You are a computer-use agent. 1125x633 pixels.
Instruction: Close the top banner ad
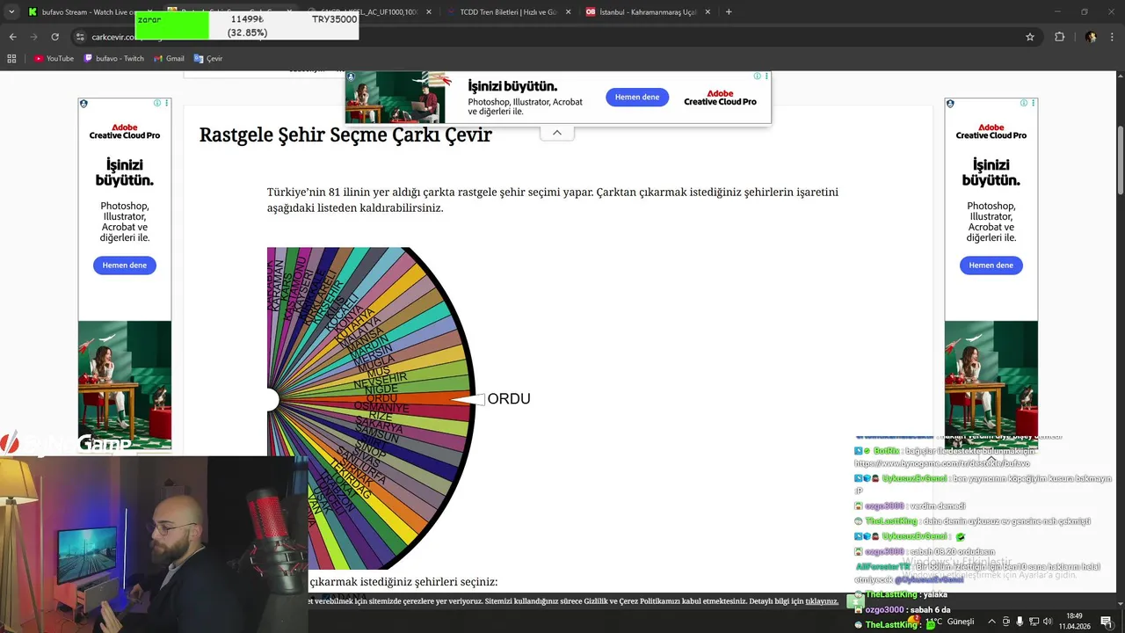coord(766,76)
